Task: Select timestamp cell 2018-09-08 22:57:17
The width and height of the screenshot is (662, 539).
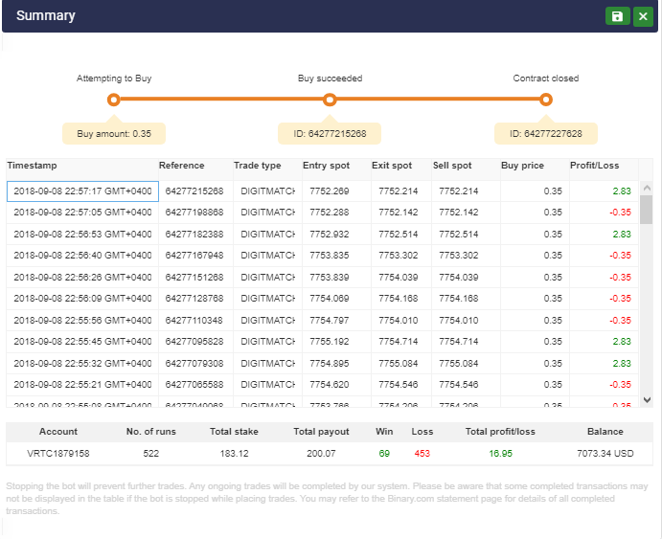Action: click(x=82, y=191)
